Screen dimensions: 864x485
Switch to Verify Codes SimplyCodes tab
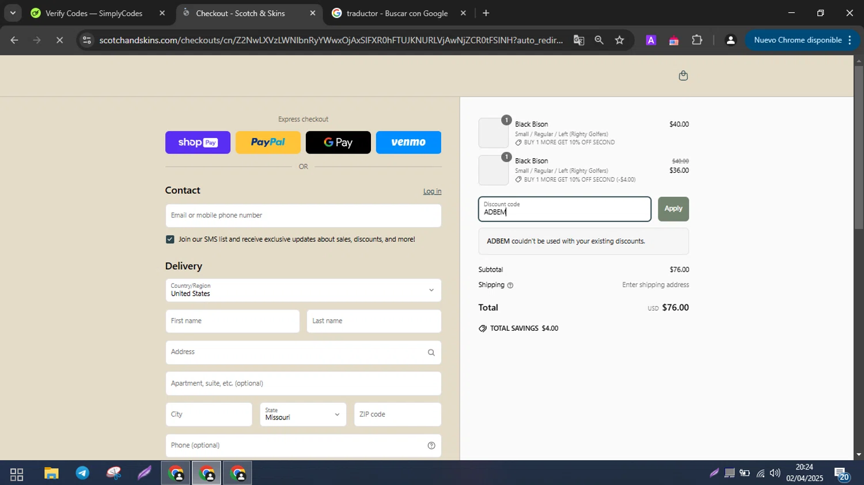94,13
